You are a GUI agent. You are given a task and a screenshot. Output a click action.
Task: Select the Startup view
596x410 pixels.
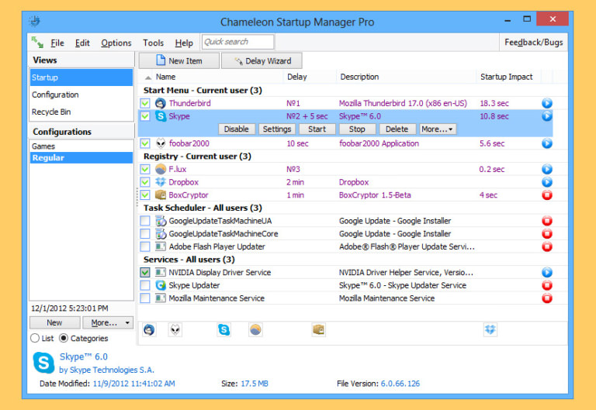(81, 78)
